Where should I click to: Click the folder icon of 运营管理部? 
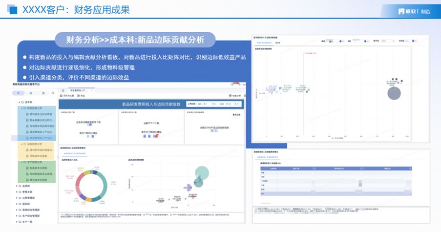point(20,198)
